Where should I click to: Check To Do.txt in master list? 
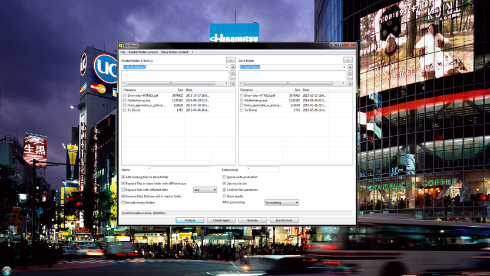[125, 110]
